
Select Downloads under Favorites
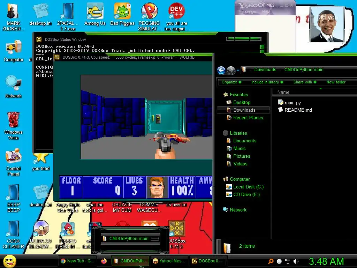click(243, 110)
